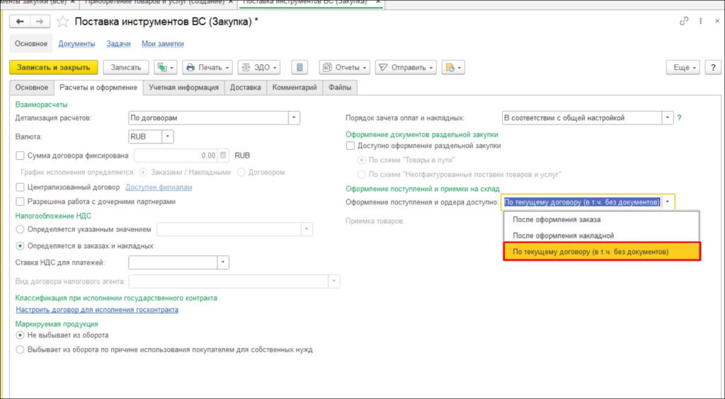Expand the Валюта RUB dropdown arrow

coord(168,137)
